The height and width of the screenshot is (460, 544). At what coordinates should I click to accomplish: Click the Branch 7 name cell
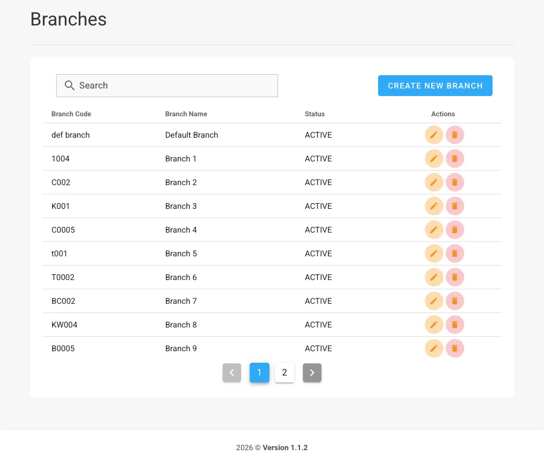[x=181, y=301]
